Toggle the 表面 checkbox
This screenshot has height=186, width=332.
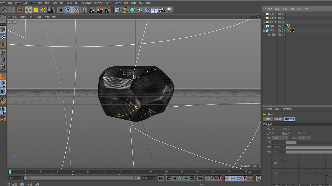273,133
